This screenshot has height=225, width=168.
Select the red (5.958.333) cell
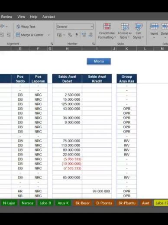tap(67, 159)
